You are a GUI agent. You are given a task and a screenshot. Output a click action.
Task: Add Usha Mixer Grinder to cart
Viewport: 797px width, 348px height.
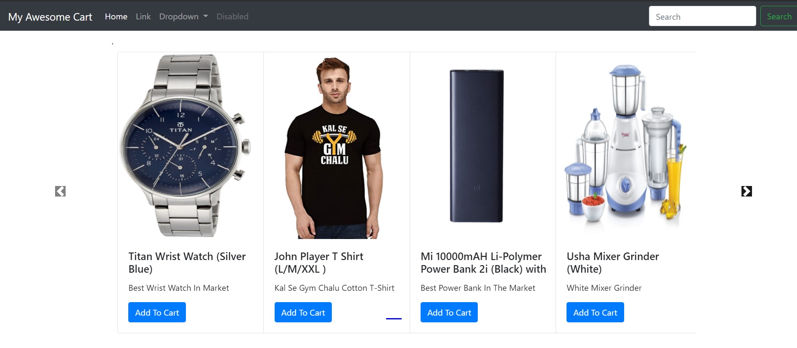[x=595, y=312]
